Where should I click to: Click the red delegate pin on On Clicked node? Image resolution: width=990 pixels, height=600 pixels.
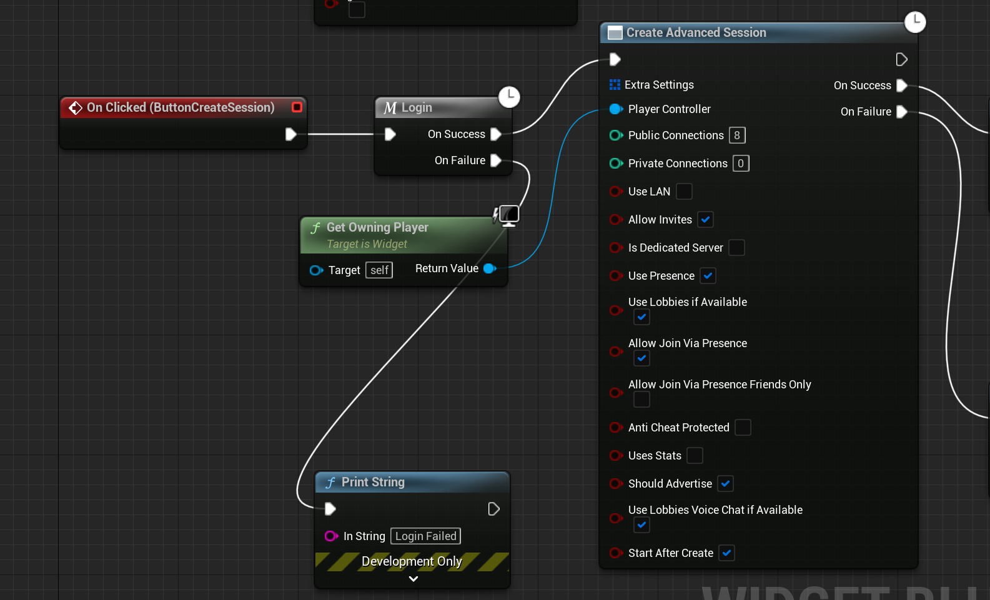coord(297,107)
